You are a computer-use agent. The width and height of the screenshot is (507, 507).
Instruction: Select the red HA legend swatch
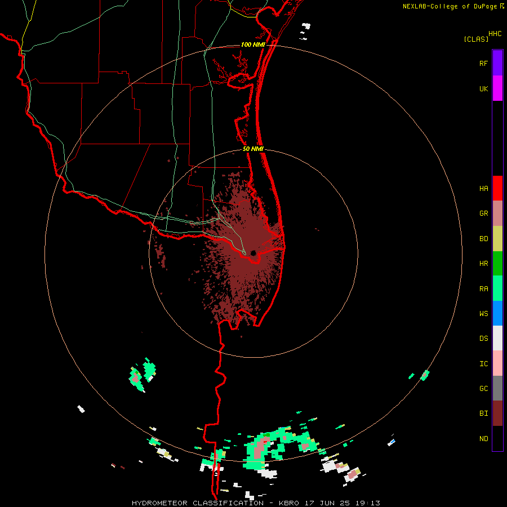pos(497,188)
